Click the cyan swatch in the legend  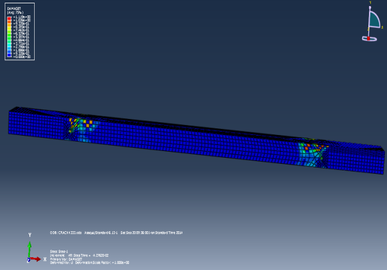[x=9, y=45]
